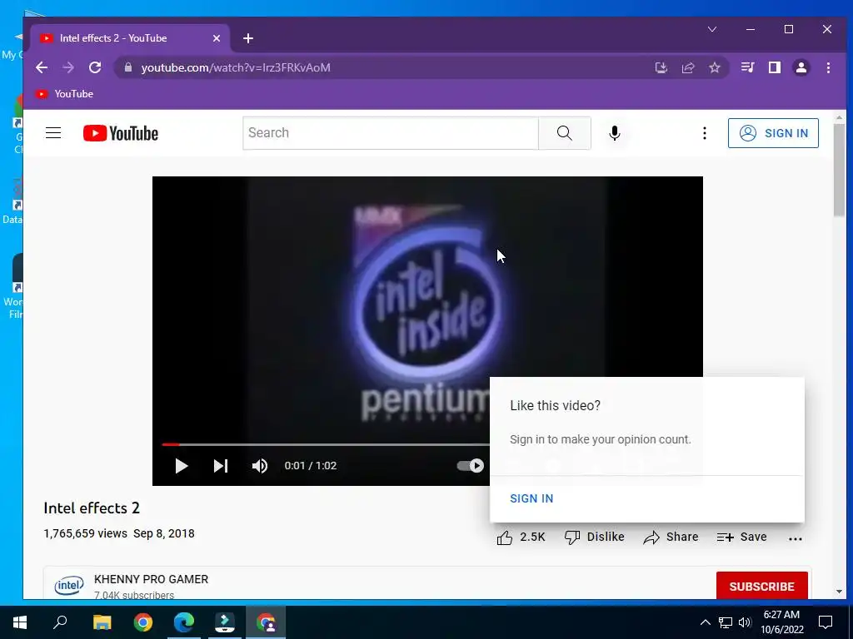Screen dimensions: 853x639
Task: Close the Intel effects 2 tab
Action: click(x=217, y=38)
